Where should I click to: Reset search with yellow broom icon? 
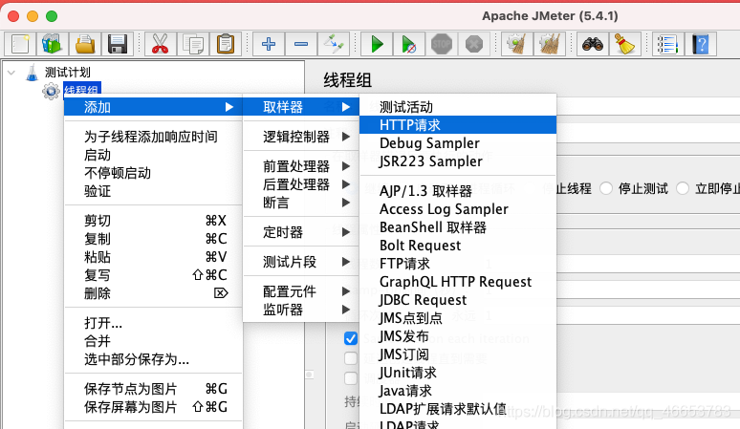pos(625,44)
